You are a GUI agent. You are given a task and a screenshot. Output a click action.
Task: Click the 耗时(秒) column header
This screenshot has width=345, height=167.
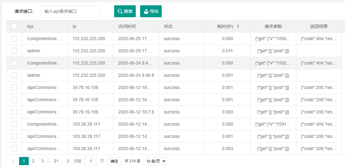tap(225, 26)
